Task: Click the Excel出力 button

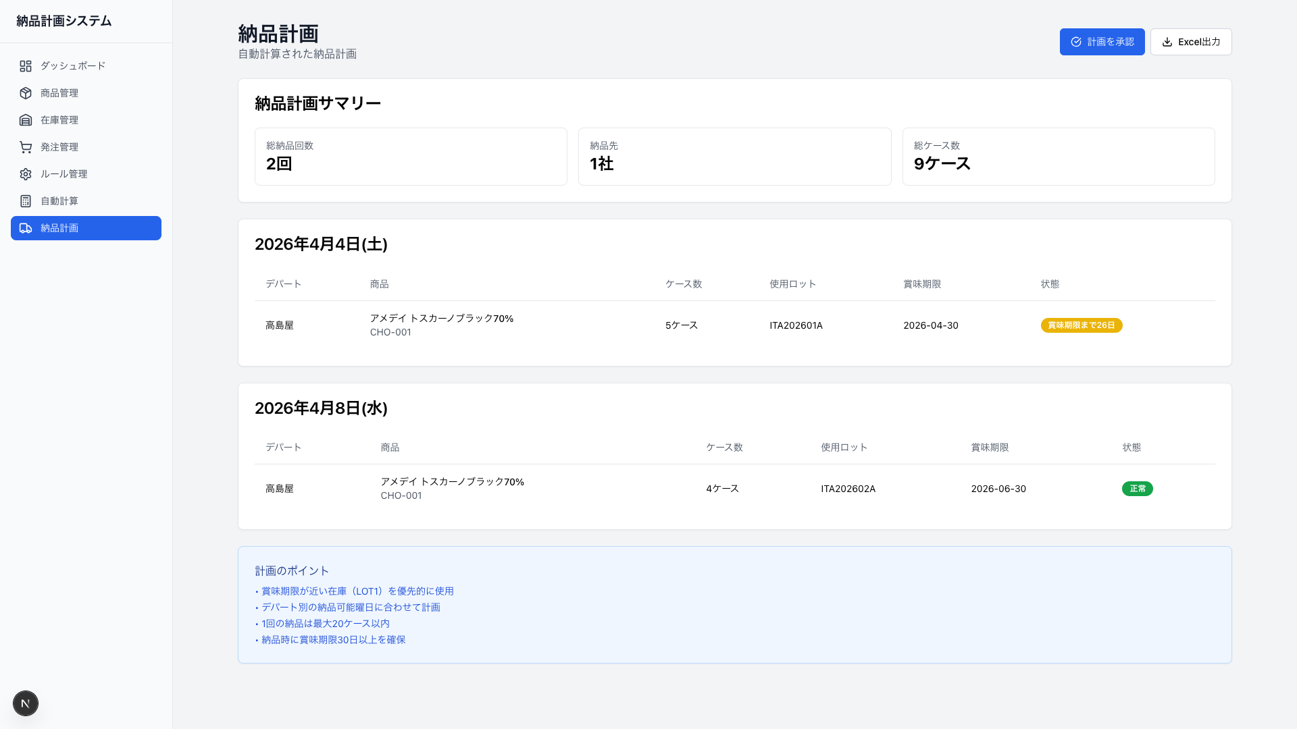Action: click(x=1191, y=42)
